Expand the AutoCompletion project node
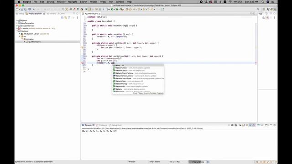 coord(17,23)
